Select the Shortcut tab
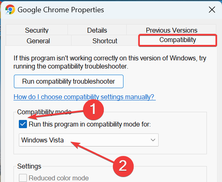 105,41
